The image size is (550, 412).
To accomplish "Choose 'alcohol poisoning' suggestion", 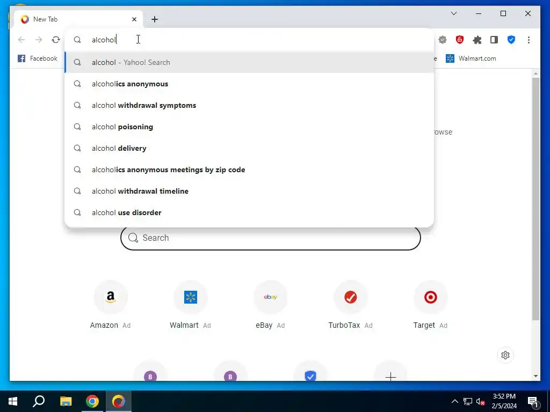I will [x=249, y=127].
